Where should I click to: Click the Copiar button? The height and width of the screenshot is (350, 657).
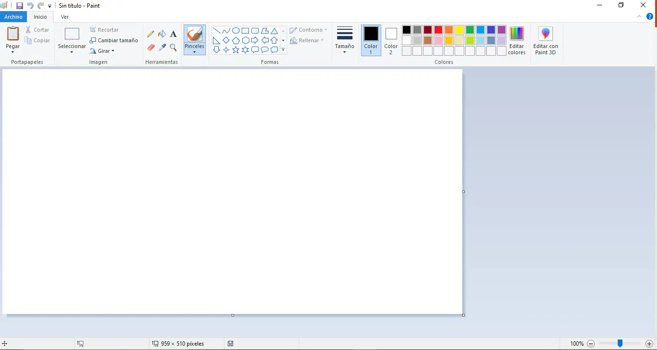point(37,40)
